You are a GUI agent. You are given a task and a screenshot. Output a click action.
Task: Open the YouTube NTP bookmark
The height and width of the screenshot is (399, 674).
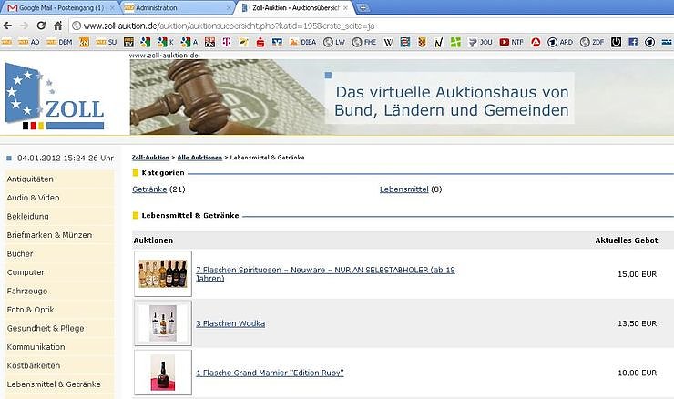click(x=509, y=42)
